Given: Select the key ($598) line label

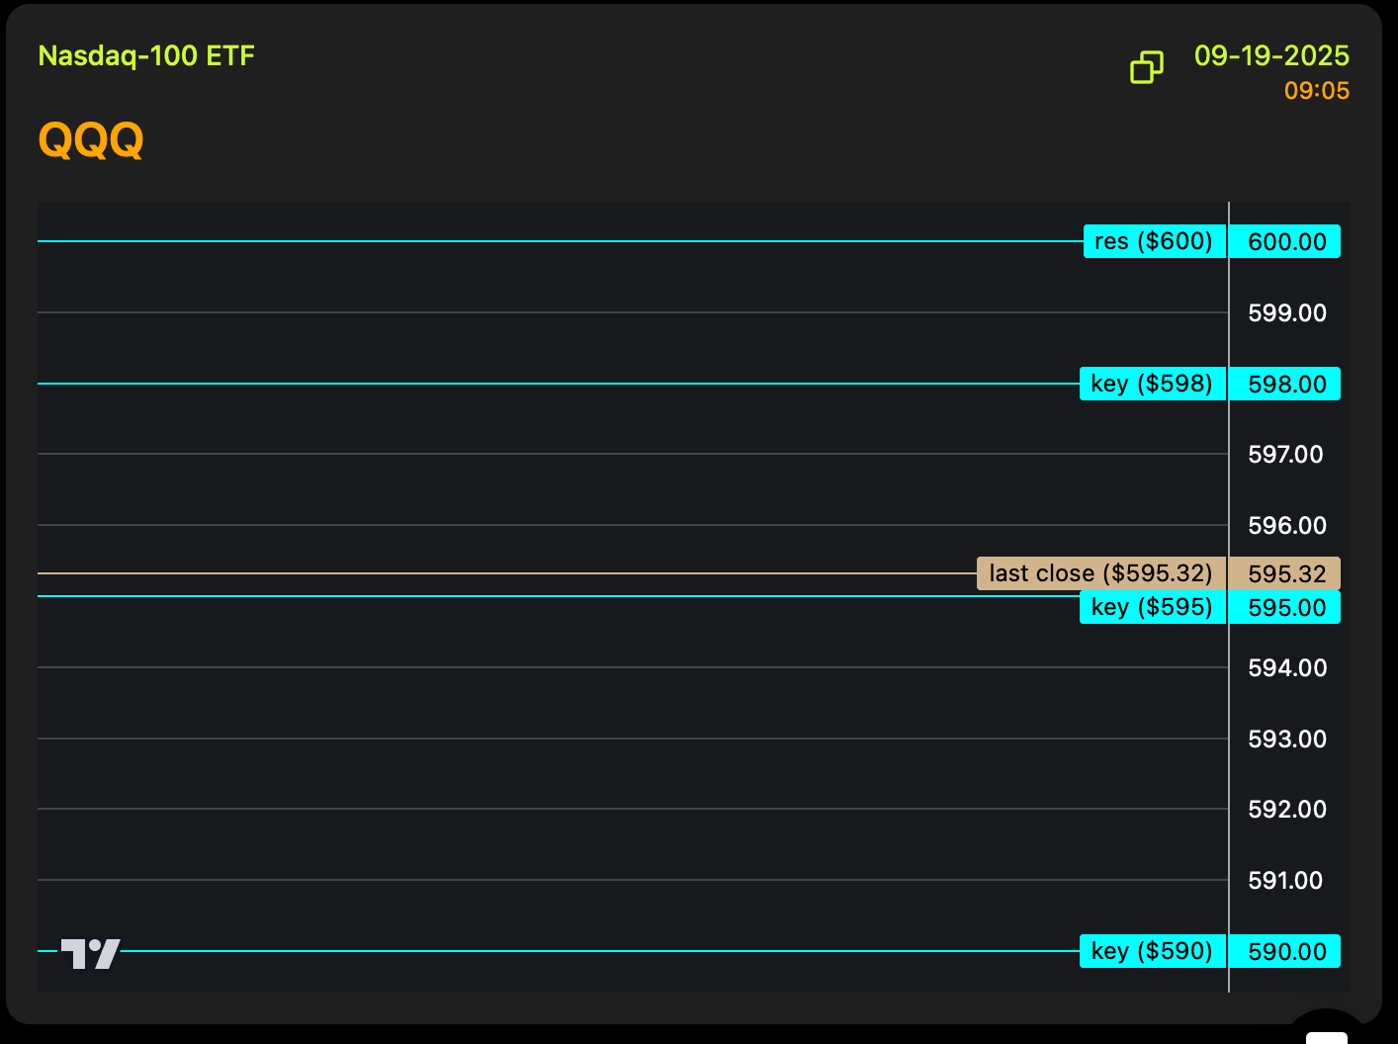Looking at the screenshot, I should 1152,384.
